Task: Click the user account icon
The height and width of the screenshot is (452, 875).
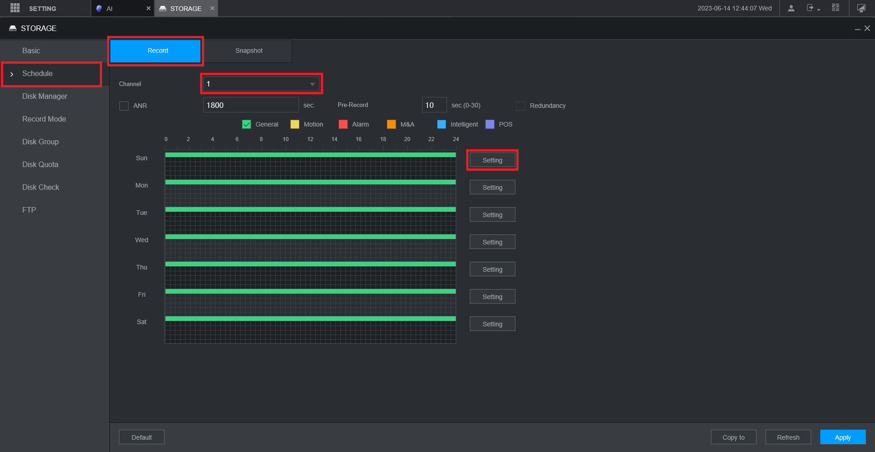Action: pyautogui.click(x=791, y=8)
